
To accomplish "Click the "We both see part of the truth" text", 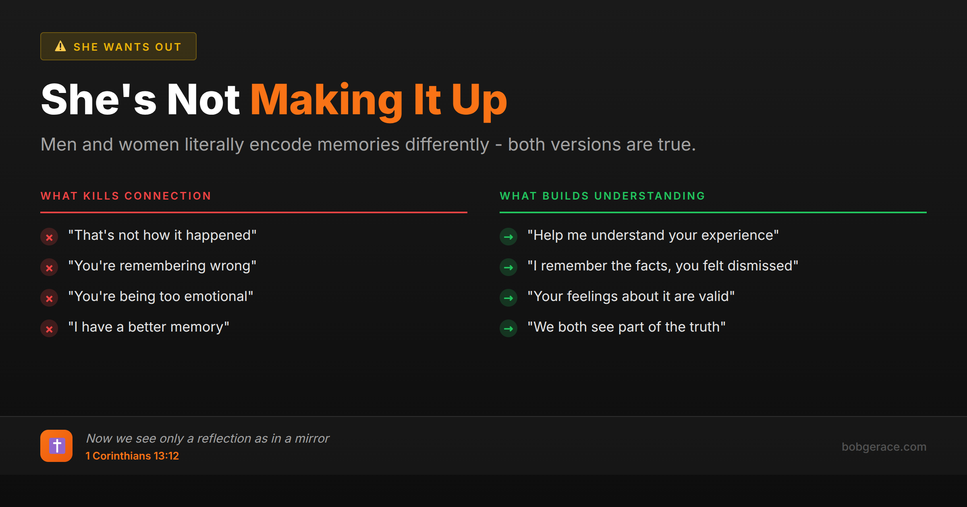I will point(627,327).
